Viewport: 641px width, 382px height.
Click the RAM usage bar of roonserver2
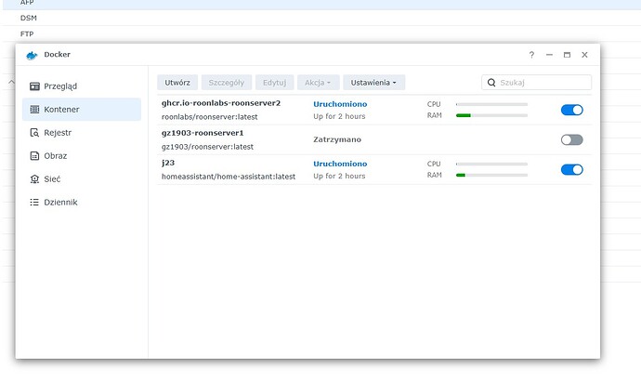pos(491,116)
